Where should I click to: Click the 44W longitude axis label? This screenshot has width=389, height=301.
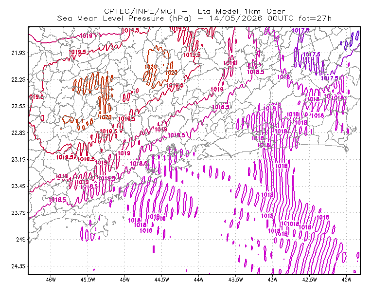click(199, 280)
